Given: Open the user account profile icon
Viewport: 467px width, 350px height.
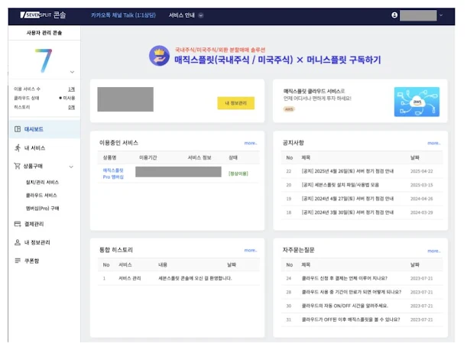Looking at the screenshot, I should tap(394, 15).
